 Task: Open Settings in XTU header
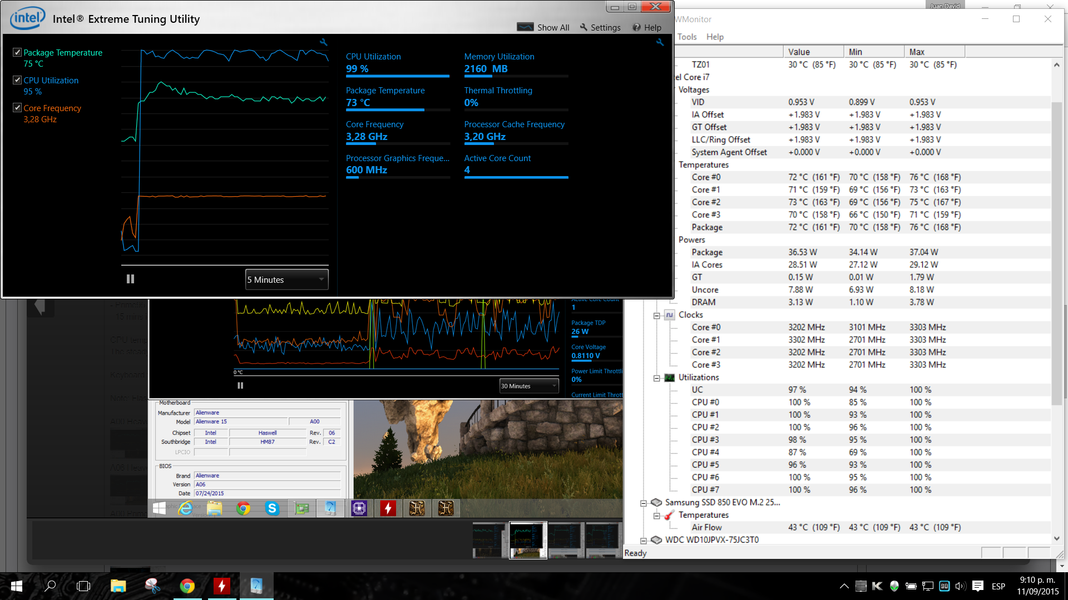tap(600, 27)
